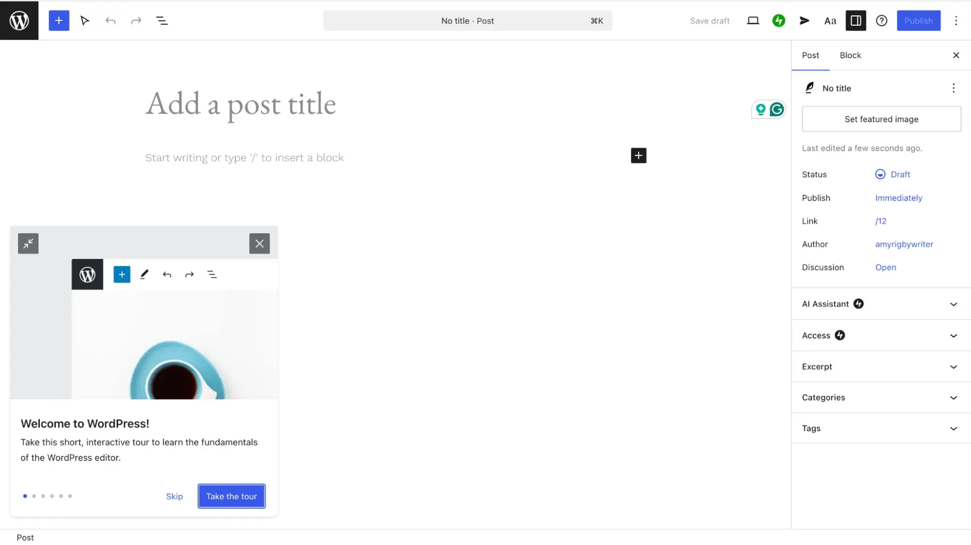Expand the Tags section
The image size is (971, 545).
click(x=954, y=427)
